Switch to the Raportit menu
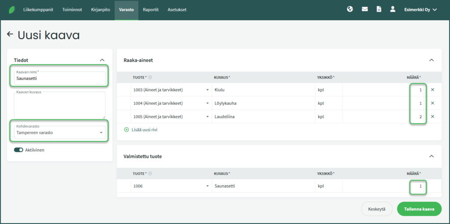 (151, 10)
